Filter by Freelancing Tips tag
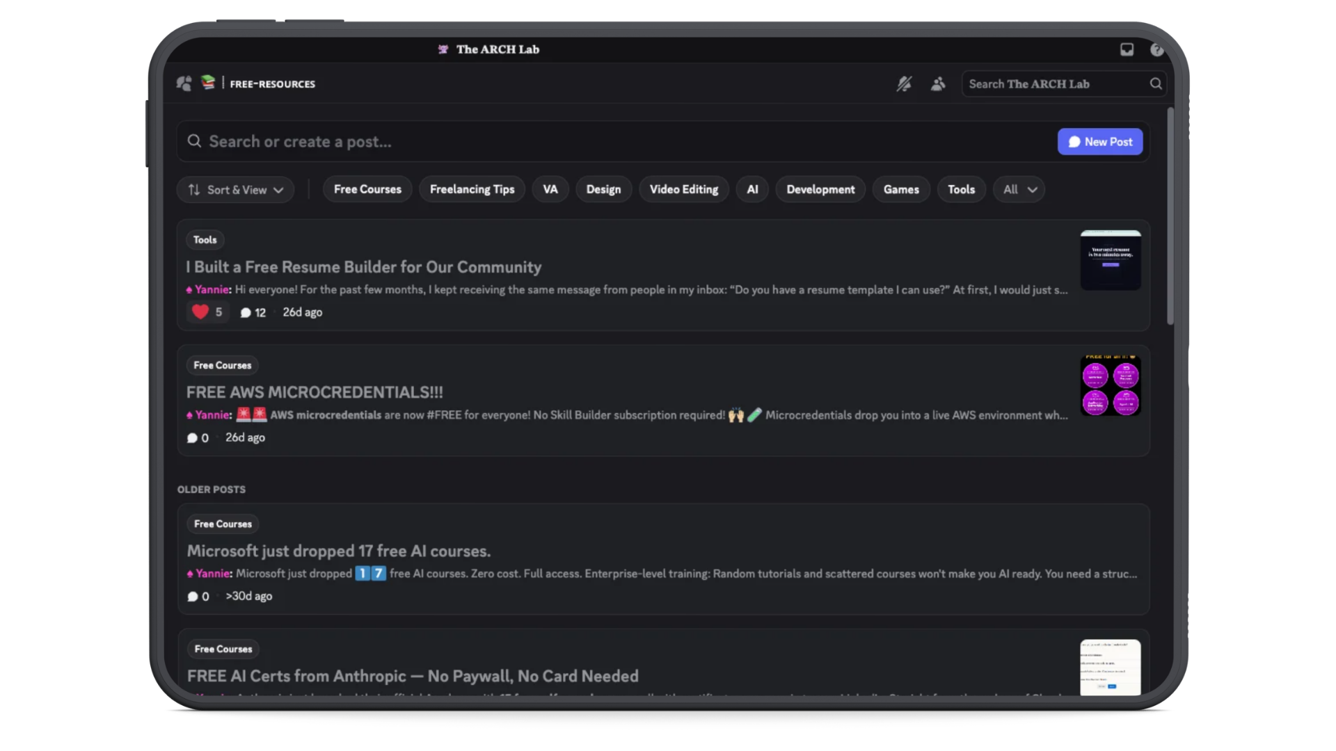This screenshot has height=751, width=1336. 472,190
